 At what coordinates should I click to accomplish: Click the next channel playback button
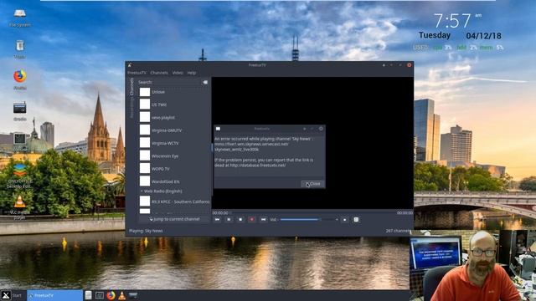coord(263,219)
